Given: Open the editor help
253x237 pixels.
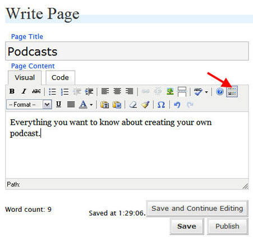Looking at the screenshot, I should pos(220,91).
